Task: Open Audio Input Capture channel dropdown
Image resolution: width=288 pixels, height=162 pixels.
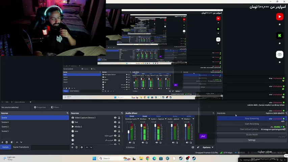Action: click(x=166, y=119)
